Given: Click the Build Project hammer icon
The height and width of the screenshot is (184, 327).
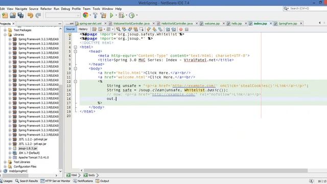Looking at the screenshot, I should point(96,15).
